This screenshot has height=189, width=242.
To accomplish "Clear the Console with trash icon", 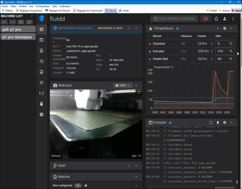I will pyautogui.click(x=218, y=123).
